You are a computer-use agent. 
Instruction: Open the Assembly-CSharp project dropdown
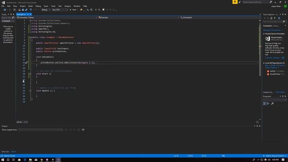(x=57, y=18)
